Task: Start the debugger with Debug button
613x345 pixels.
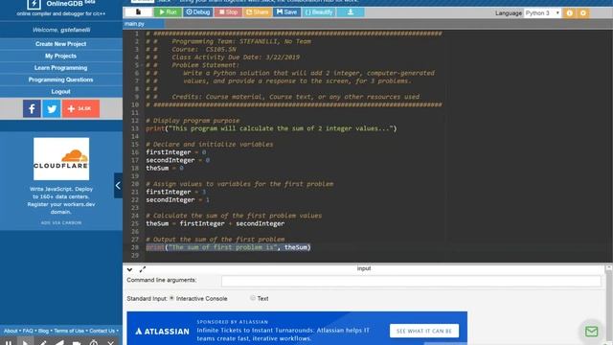Action: 198,12
